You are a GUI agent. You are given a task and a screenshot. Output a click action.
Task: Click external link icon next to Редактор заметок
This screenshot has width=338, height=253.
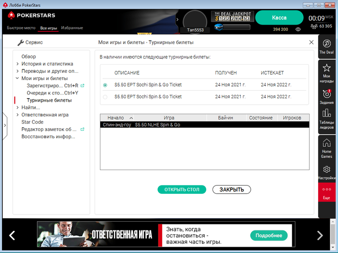82,129
